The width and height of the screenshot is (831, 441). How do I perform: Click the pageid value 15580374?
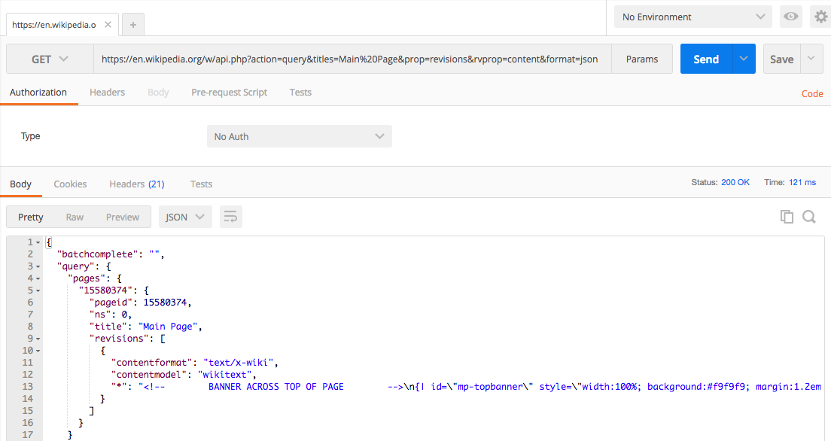[166, 303]
